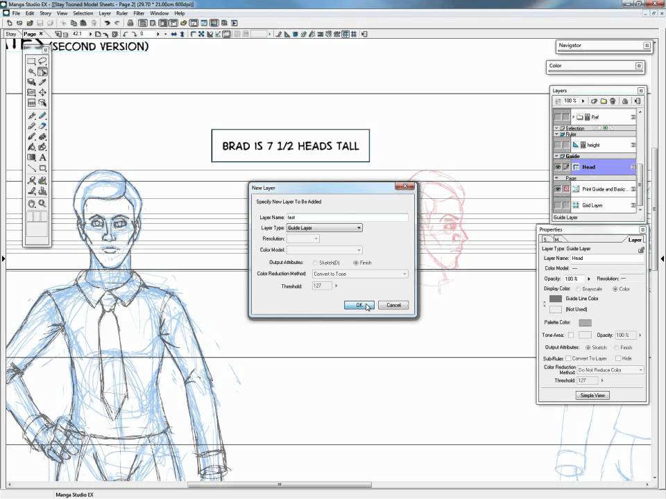666x499 pixels.
Task: Select the Rectangle shape tool
Action: [42, 168]
